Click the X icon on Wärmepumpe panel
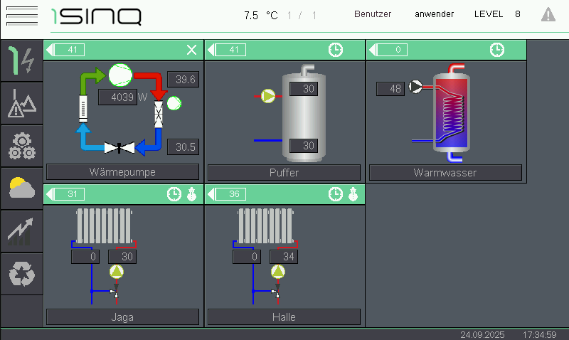 (191, 50)
